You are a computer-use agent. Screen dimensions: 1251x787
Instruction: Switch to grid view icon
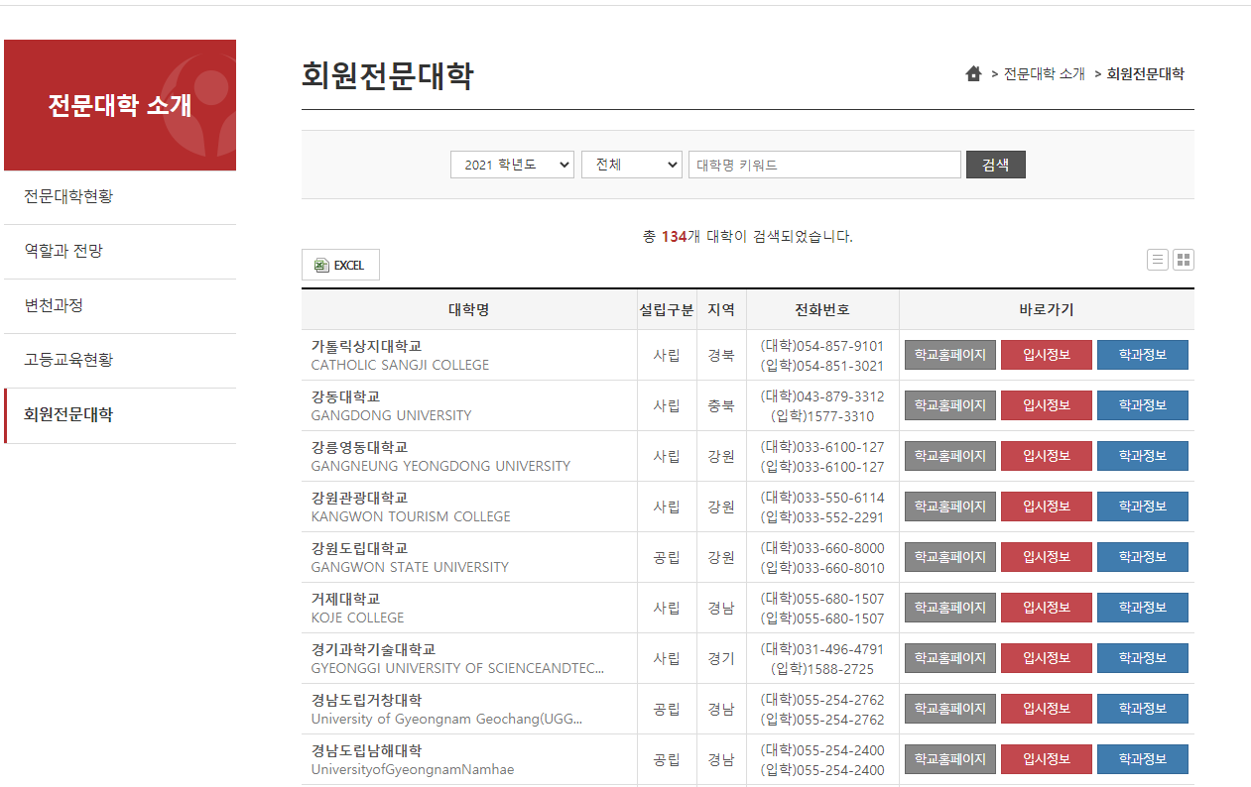1183,260
